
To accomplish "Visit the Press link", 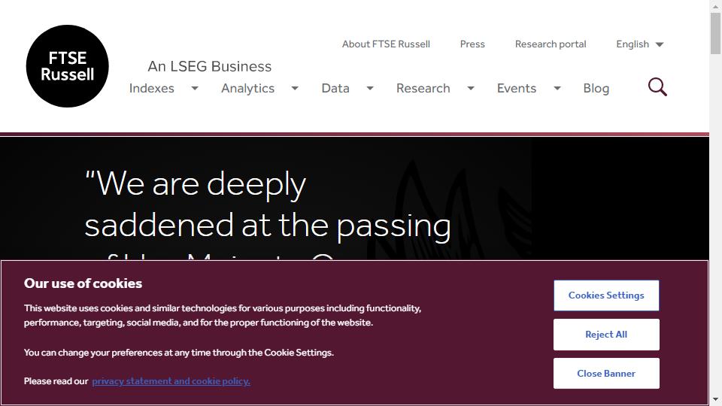I will pyautogui.click(x=472, y=44).
